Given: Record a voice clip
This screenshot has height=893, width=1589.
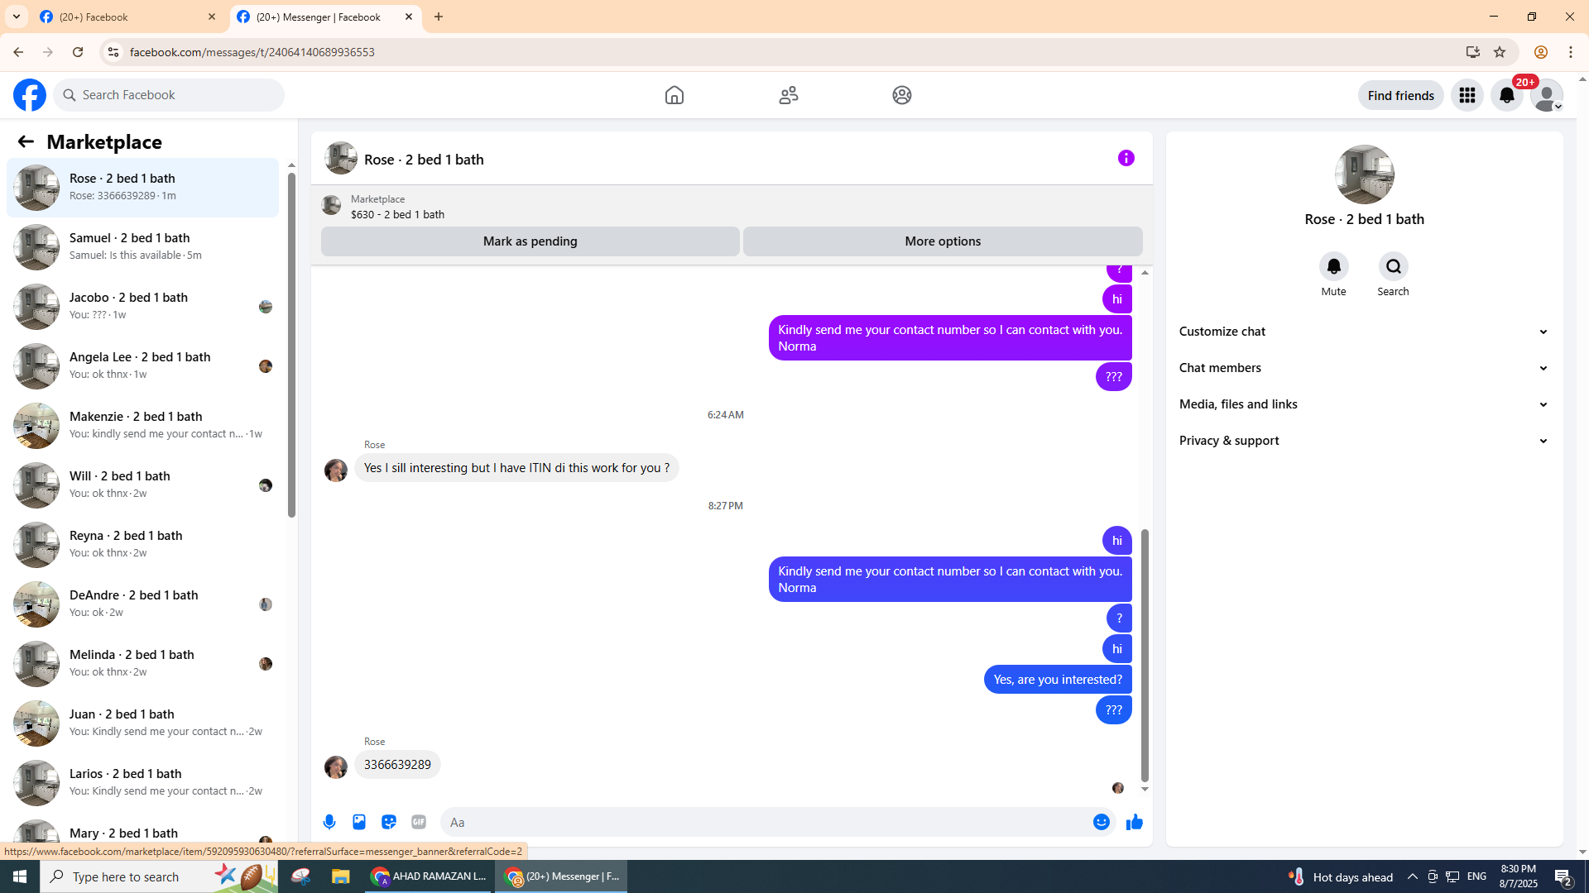Looking at the screenshot, I should click(329, 822).
